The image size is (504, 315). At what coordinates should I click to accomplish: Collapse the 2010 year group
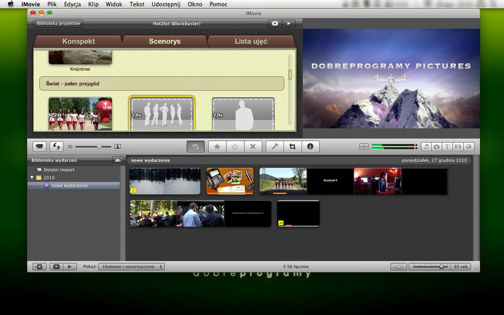[x=32, y=178]
